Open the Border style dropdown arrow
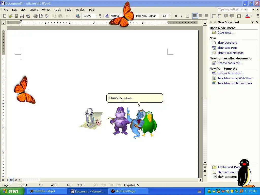The height and width of the screenshot is (195, 260). [243, 16]
